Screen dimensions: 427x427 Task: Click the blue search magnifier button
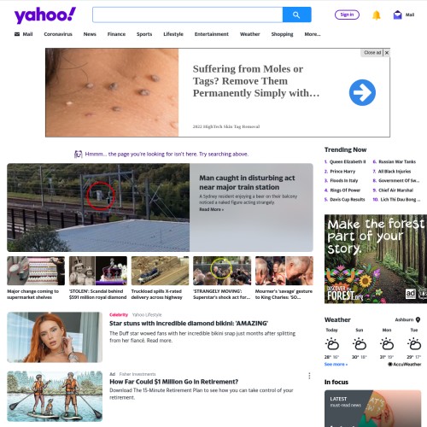[x=296, y=15]
